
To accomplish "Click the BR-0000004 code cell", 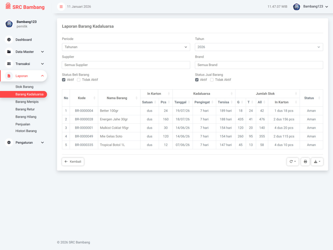I will [x=84, y=111].
